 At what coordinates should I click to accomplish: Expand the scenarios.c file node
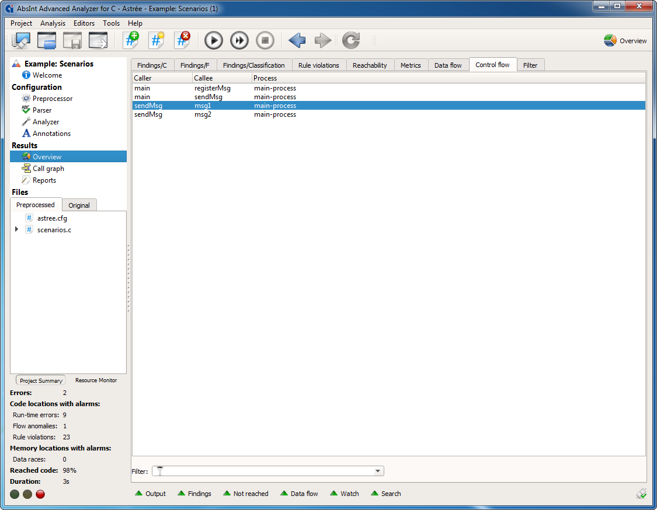16,229
